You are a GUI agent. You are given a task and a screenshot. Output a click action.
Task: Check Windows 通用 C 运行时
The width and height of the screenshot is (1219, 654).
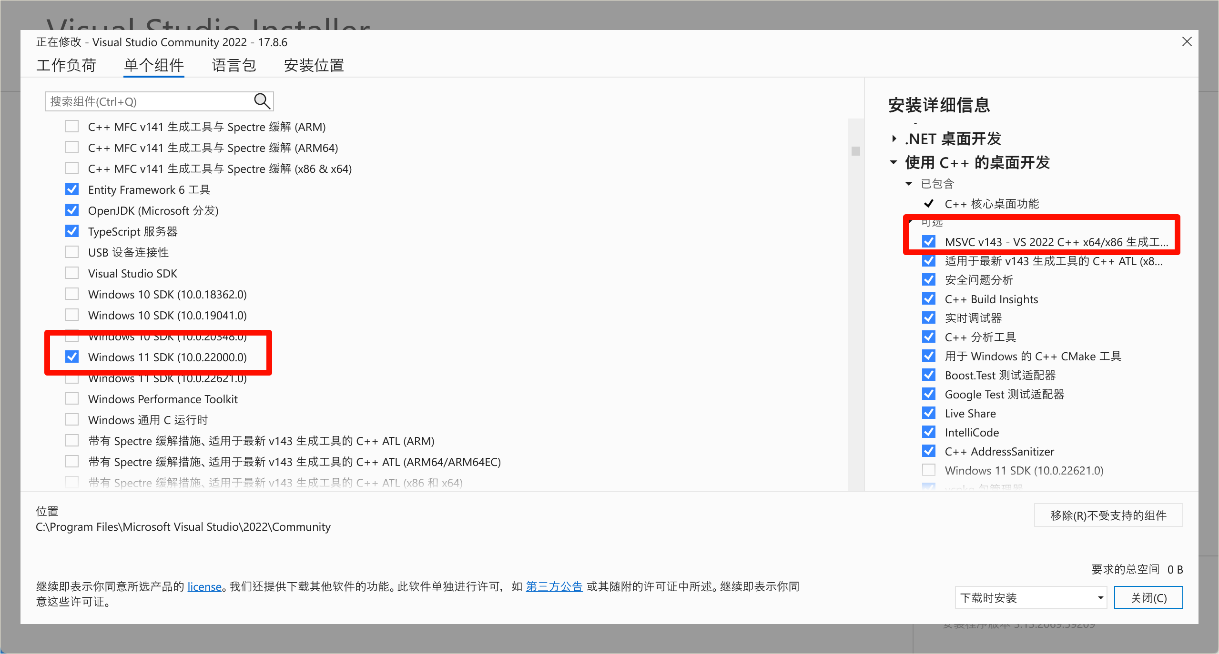72,420
